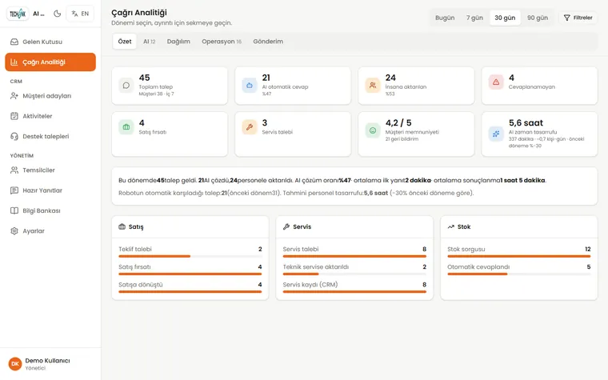Image resolution: width=608 pixels, height=380 pixels.
Task: Click the Satış fırsatı row in Satış panel
Action: pyautogui.click(x=190, y=269)
